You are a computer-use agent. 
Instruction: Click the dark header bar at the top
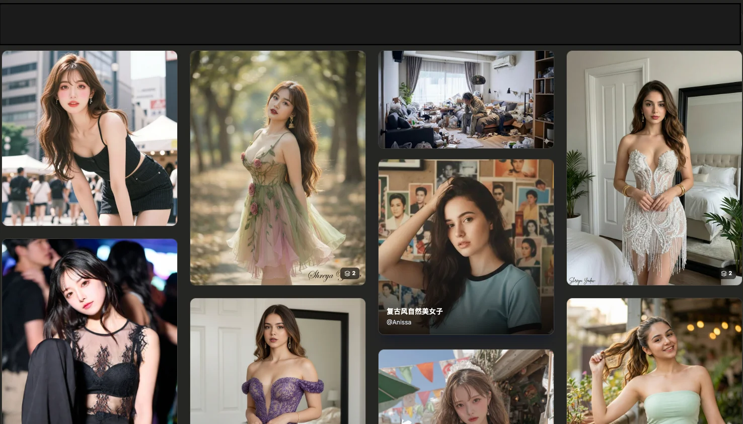pyautogui.click(x=371, y=24)
